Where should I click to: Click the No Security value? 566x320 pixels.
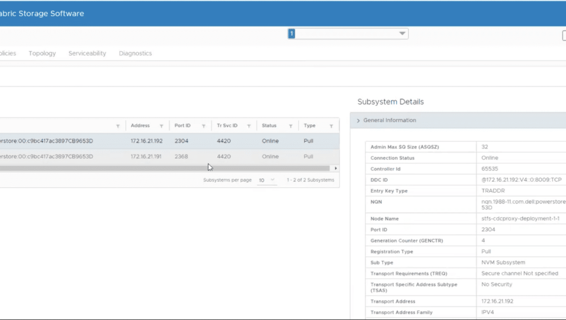497,284
